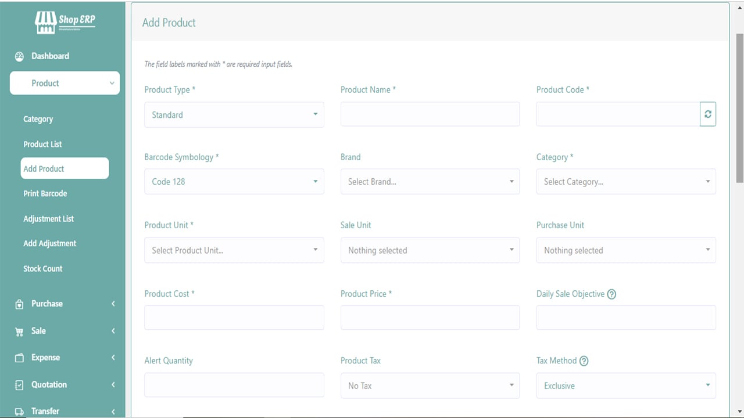Open the Stock Count link
Image resolution: width=744 pixels, height=418 pixels.
pos(42,269)
